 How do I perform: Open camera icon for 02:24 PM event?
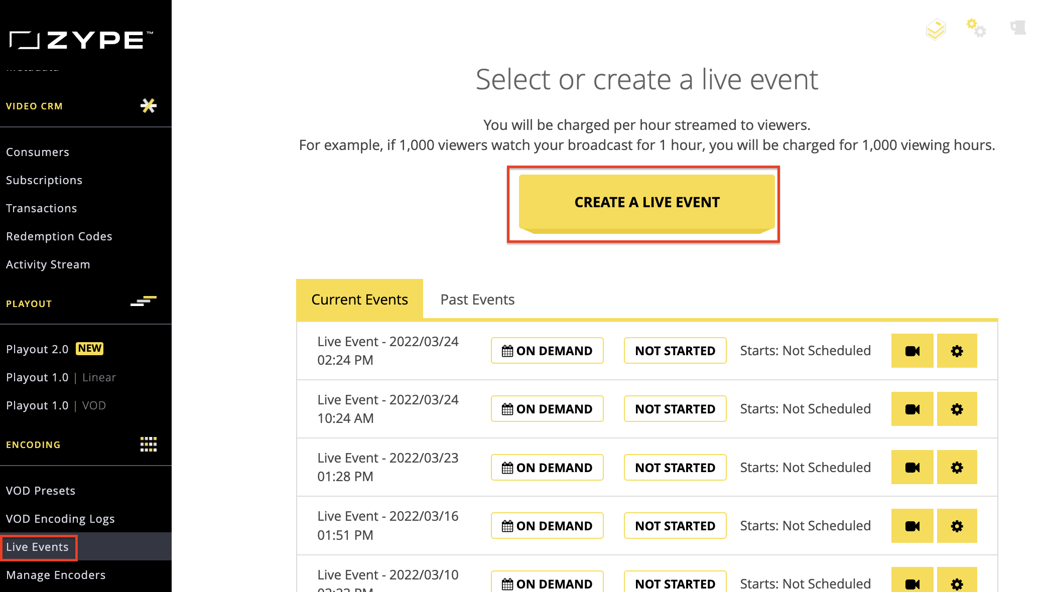point(912,351)
